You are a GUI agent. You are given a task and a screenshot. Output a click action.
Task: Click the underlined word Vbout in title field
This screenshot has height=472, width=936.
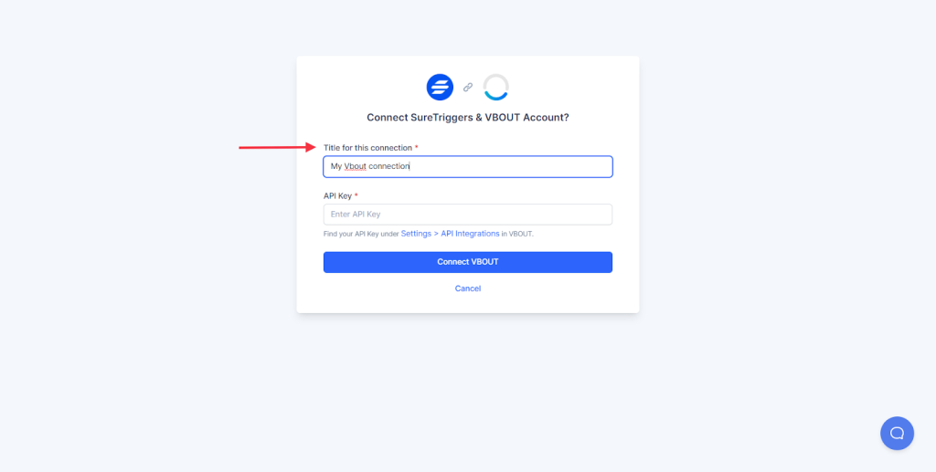[355, 166]
